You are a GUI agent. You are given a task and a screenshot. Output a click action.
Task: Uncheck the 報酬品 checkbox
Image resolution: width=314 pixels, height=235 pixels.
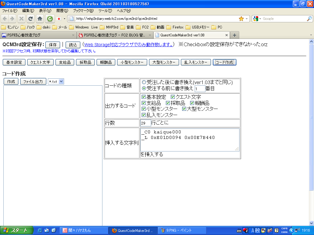[192, 103]
